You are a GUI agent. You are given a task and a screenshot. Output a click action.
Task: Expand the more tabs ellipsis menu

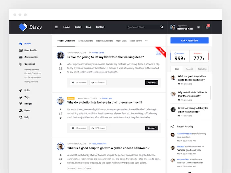click(x=146, y=41)
